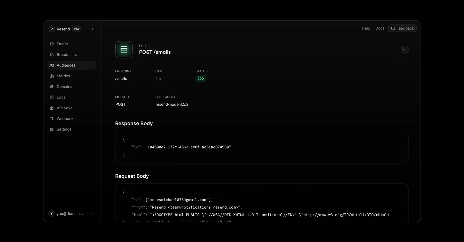Click the Logs sidebar icon

pyautogui.click(x=52, y=97)
